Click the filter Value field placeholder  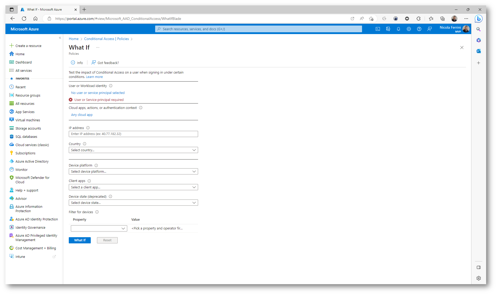point(157,228)
